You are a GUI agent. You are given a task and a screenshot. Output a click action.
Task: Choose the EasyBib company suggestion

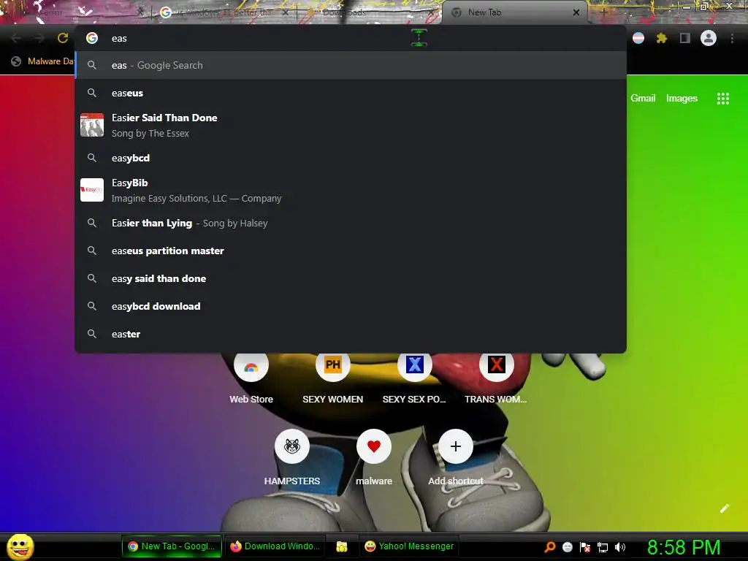[x=351, y=190]
